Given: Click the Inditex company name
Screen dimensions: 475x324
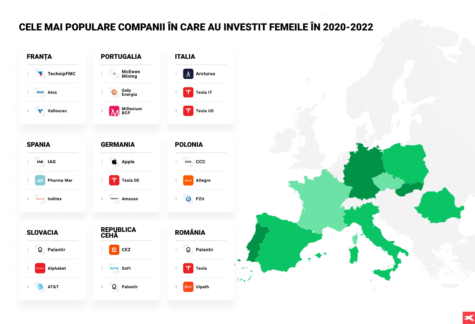Looking at the screenshot, I should (55, 199).
